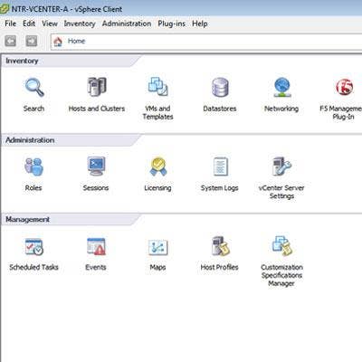Screen dimensions: 362x362
Task: Open the Licensing icon
Action: [x=158, y=167]
